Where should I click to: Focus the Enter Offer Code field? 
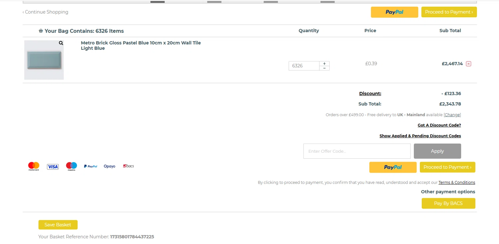click(357, 151)
